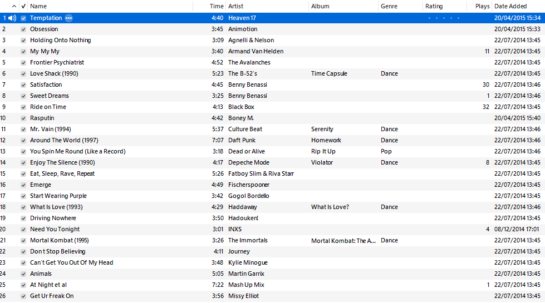The width and height of the screenshot is (545, 303).
Task: Click artist Animotion
Action: pos(243,29)
